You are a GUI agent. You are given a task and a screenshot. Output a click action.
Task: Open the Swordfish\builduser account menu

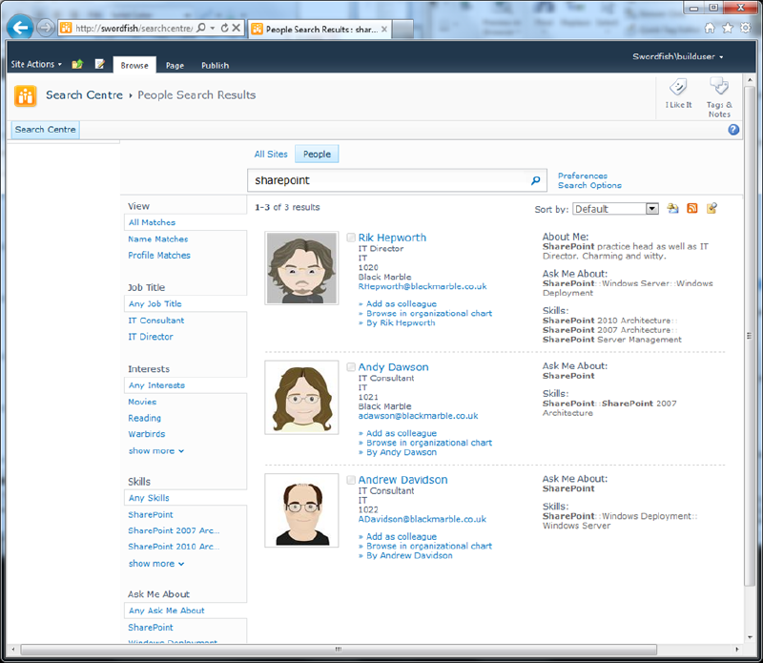tap(677, 56)
